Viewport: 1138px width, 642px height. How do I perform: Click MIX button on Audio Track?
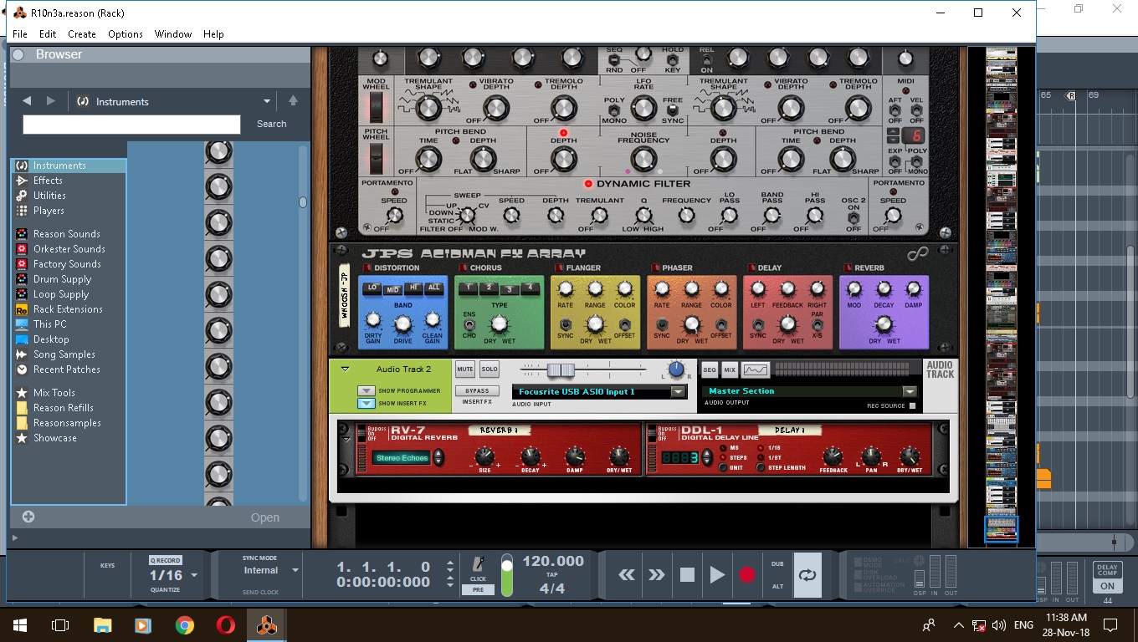[730, 369]
